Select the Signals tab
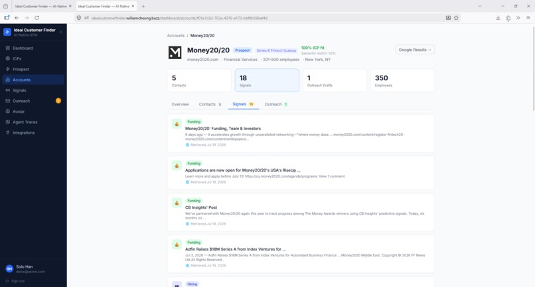Screen dimensions: 535x287 [x=244, y=104]
